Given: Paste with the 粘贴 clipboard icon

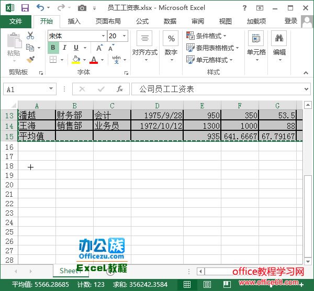Looking at the screenshot, I should 14,41.
